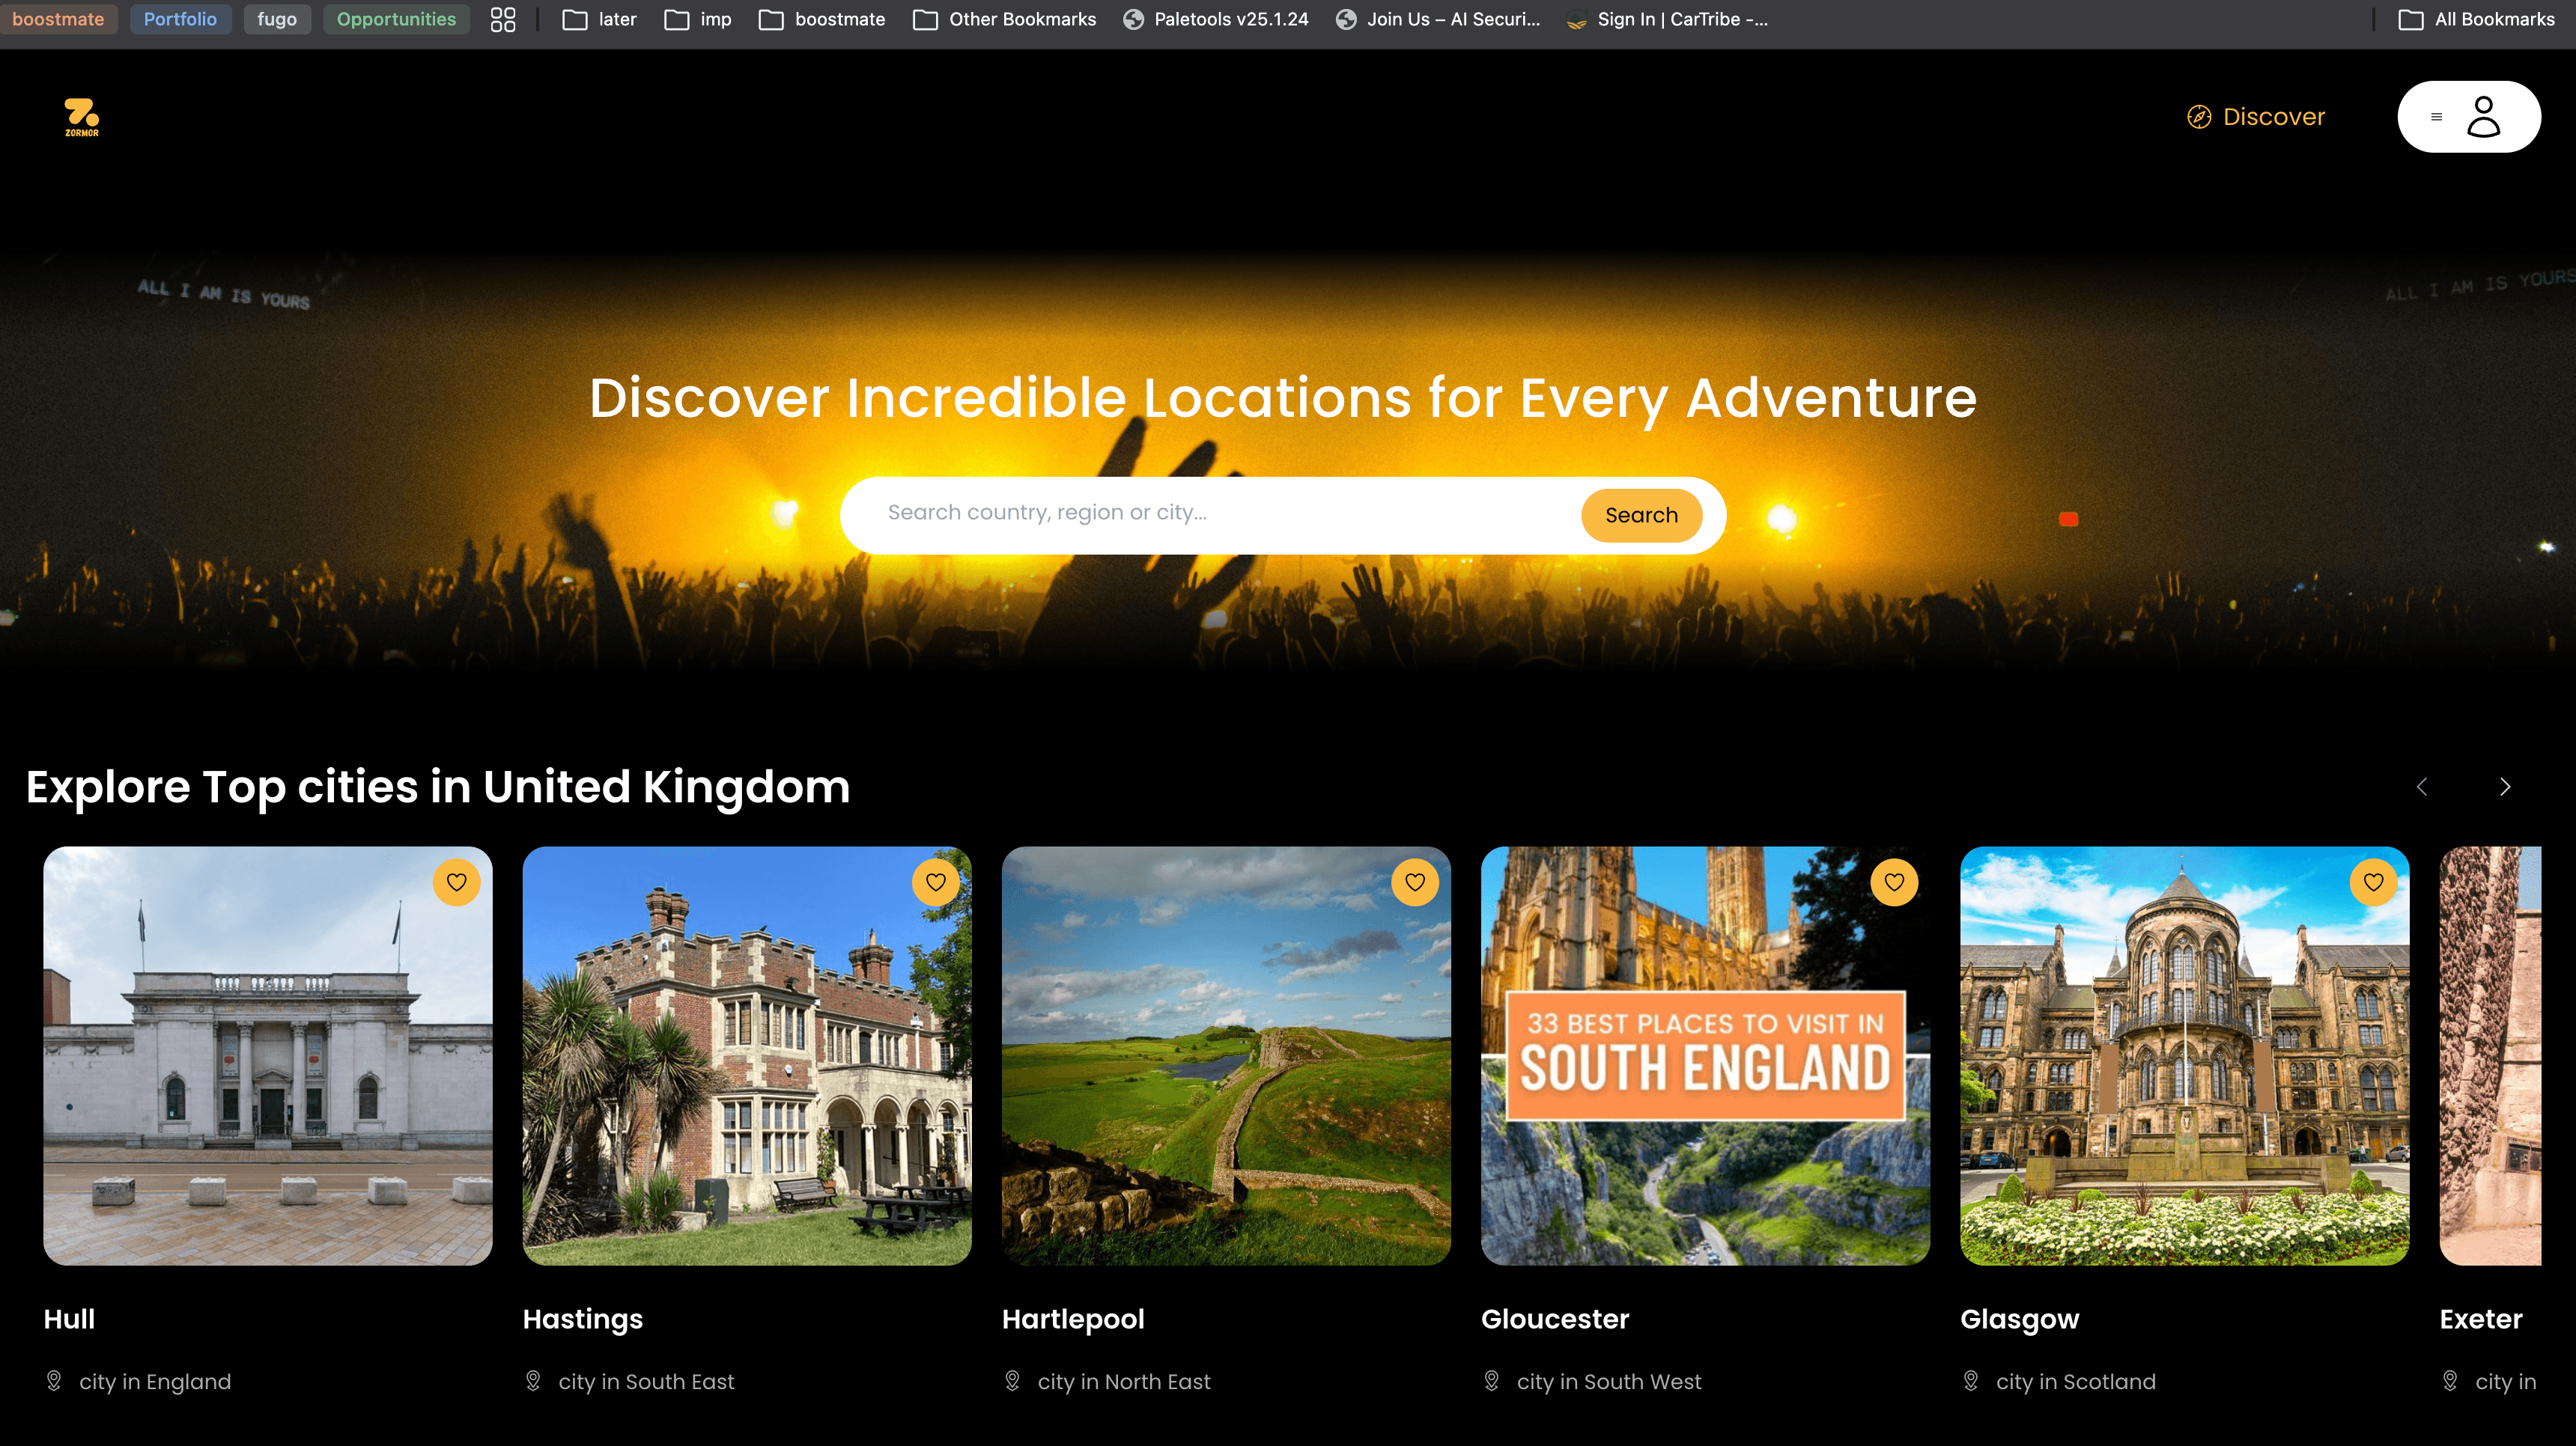This screenshot has height=1446, width=2576.
Task: Click the tab groups grid icon
Action: (503, 19)
